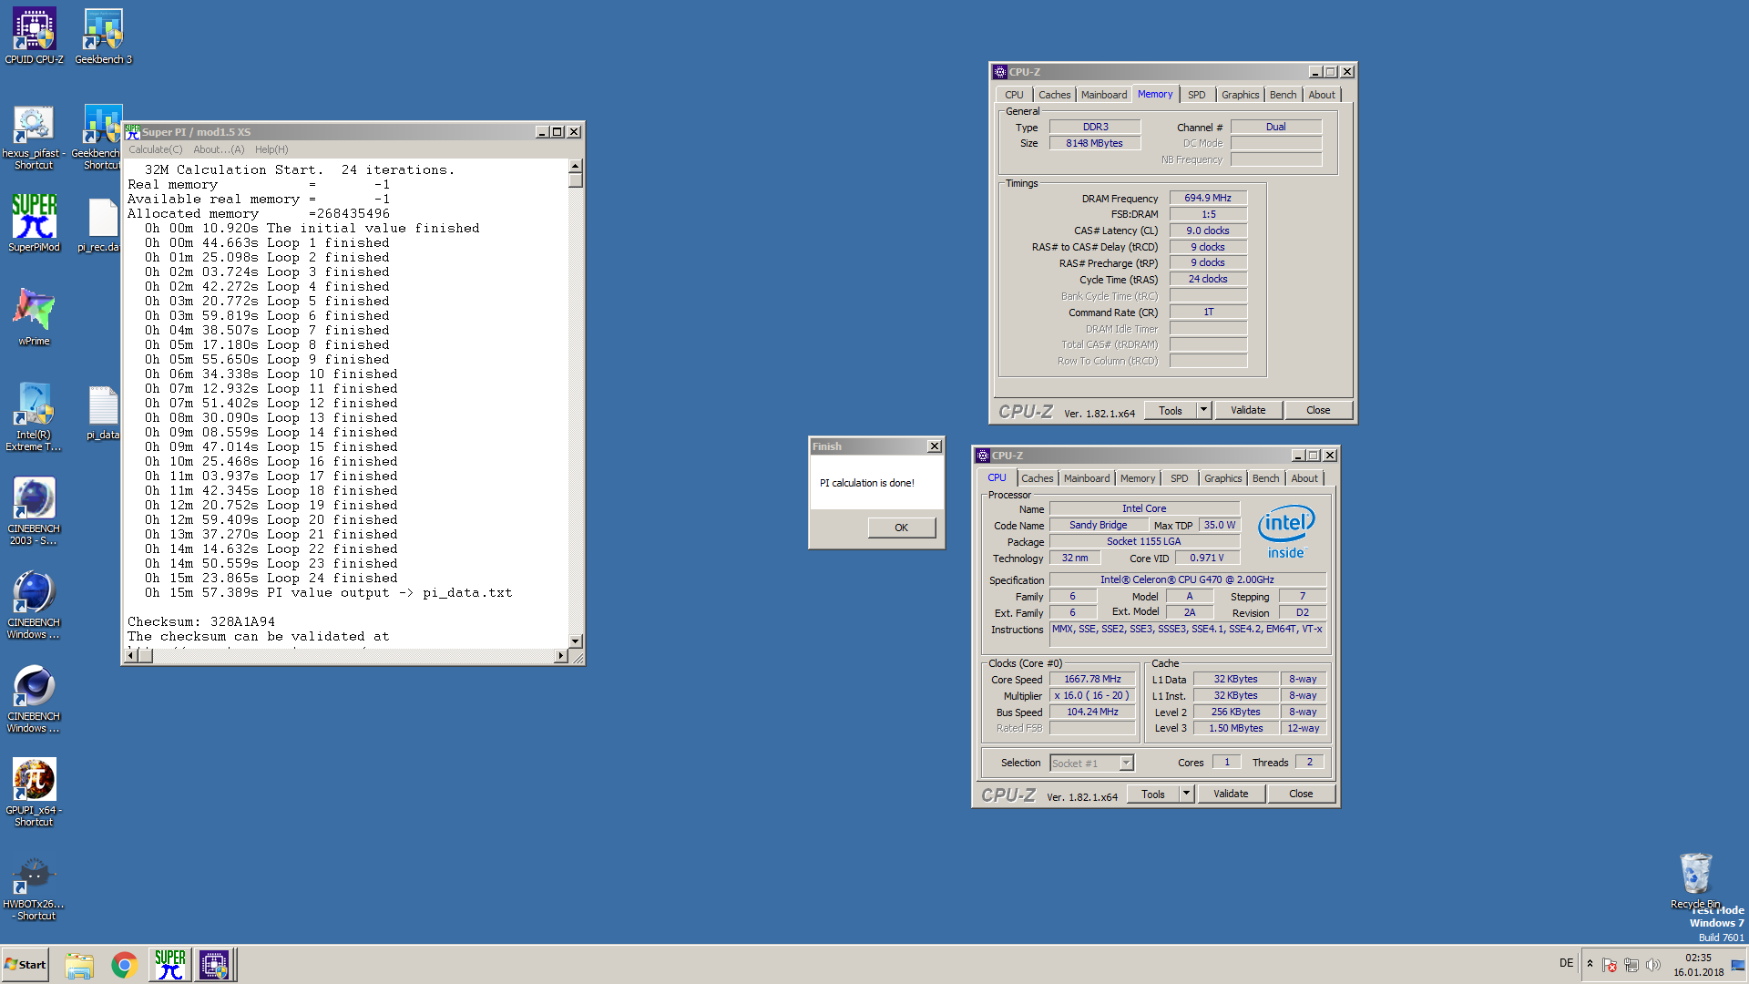Image resolution: width=1749 pixels, height=984 pixels.
Task: Switch to Memory tab in lower CPU-Z window
Action: tap(1137, 478)
